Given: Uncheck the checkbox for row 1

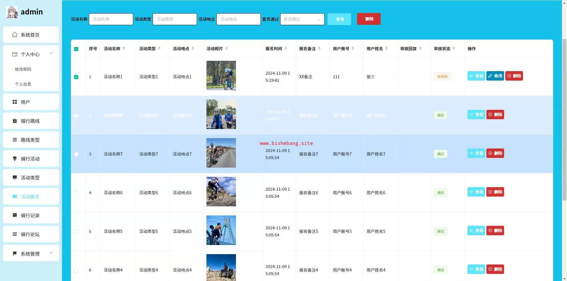Looking at the screenshot, I should [76, 77].
